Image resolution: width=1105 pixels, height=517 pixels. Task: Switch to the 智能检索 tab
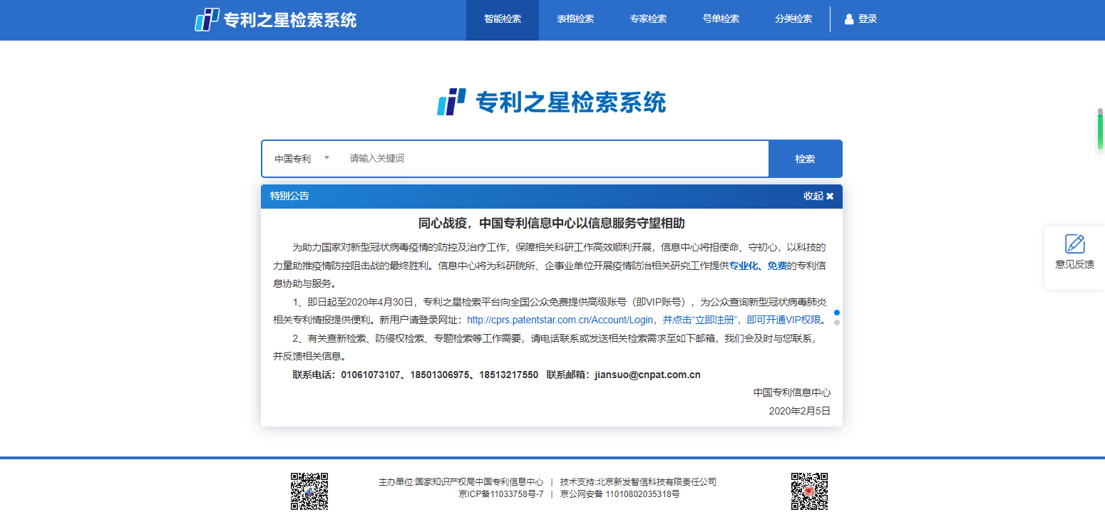pos(503,19)
